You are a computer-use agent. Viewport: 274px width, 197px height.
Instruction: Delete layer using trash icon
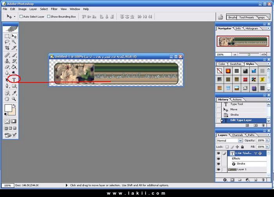point(263,180)
